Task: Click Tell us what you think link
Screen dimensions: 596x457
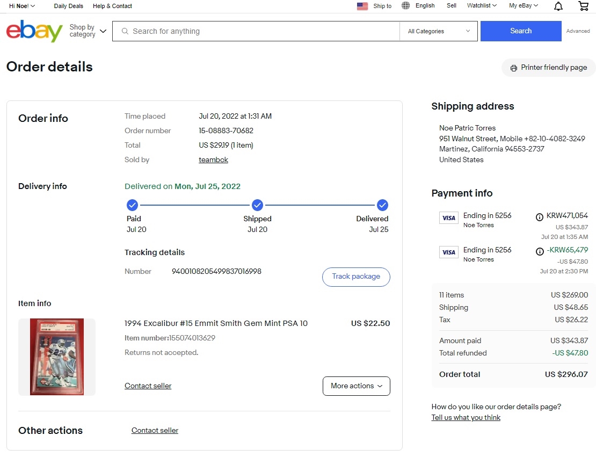Action: pyautogui.click(x=466, y=417)
